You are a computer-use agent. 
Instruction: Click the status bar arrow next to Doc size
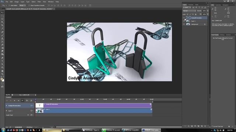pos(35,95)
